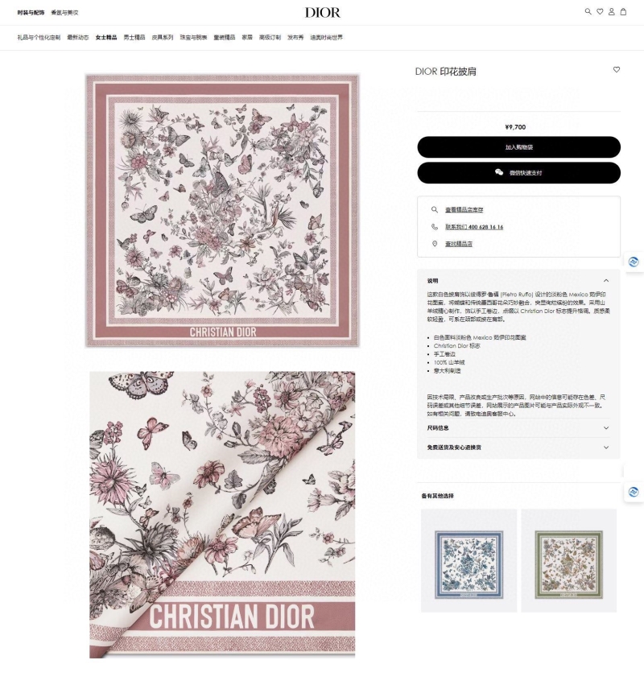This screenshot has height=689, width=644.
Task: Open the 皮具系列 menu item
Action: [x=163, y=37]
